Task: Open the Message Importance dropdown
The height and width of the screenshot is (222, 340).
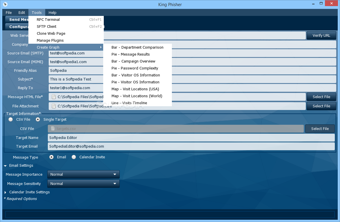Action: pos(83,174)
